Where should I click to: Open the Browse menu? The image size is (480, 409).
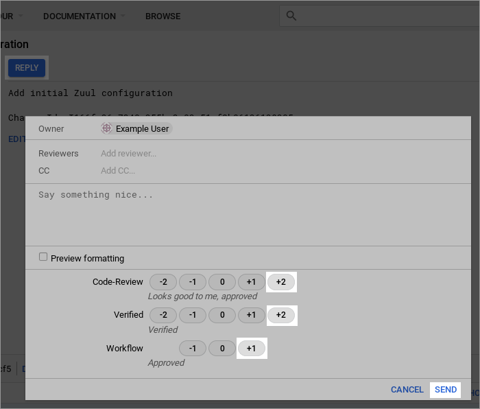tap(163, 16)
